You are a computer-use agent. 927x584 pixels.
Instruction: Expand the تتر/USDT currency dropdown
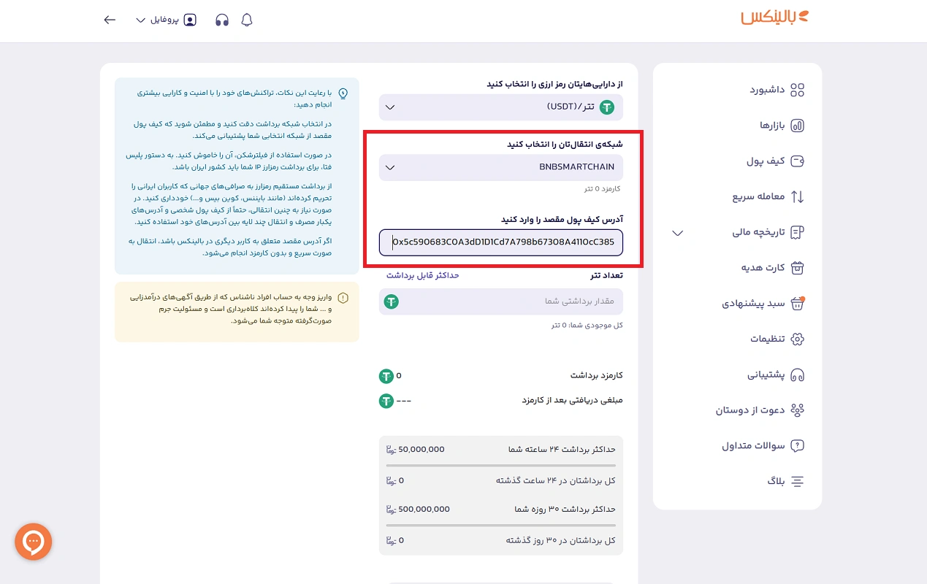(500, 107)
